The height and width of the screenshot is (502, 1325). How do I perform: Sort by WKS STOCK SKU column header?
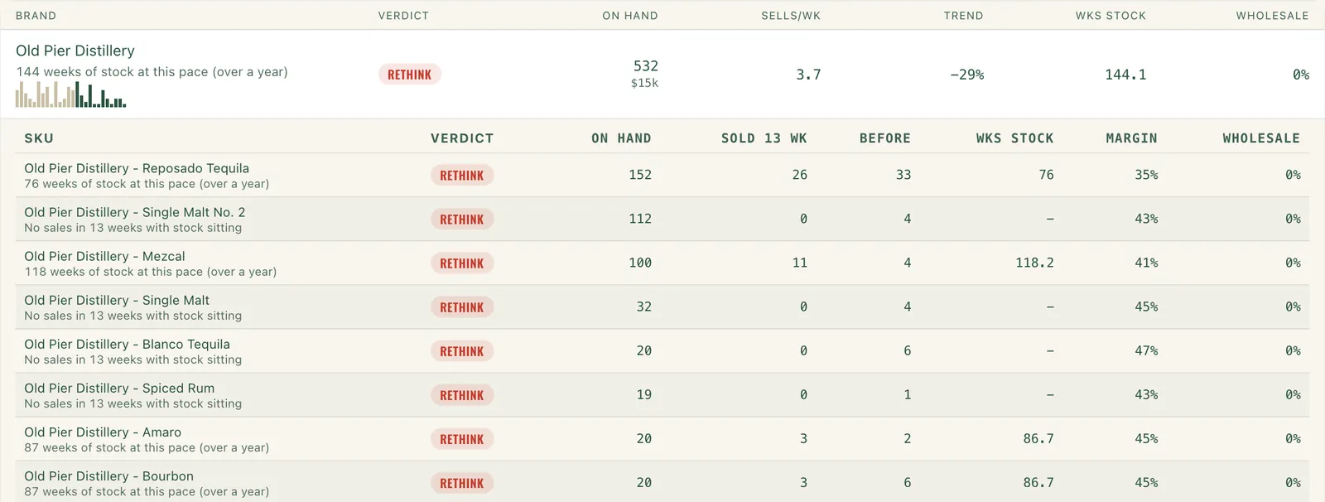coord(1014,138)
